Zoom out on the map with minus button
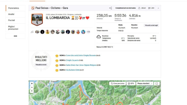187x105 pixels. 32,87
